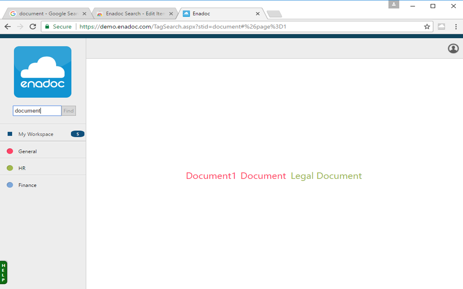Minimize the browser window
This screenshot has width=463, height=289.
pos(412,6)
